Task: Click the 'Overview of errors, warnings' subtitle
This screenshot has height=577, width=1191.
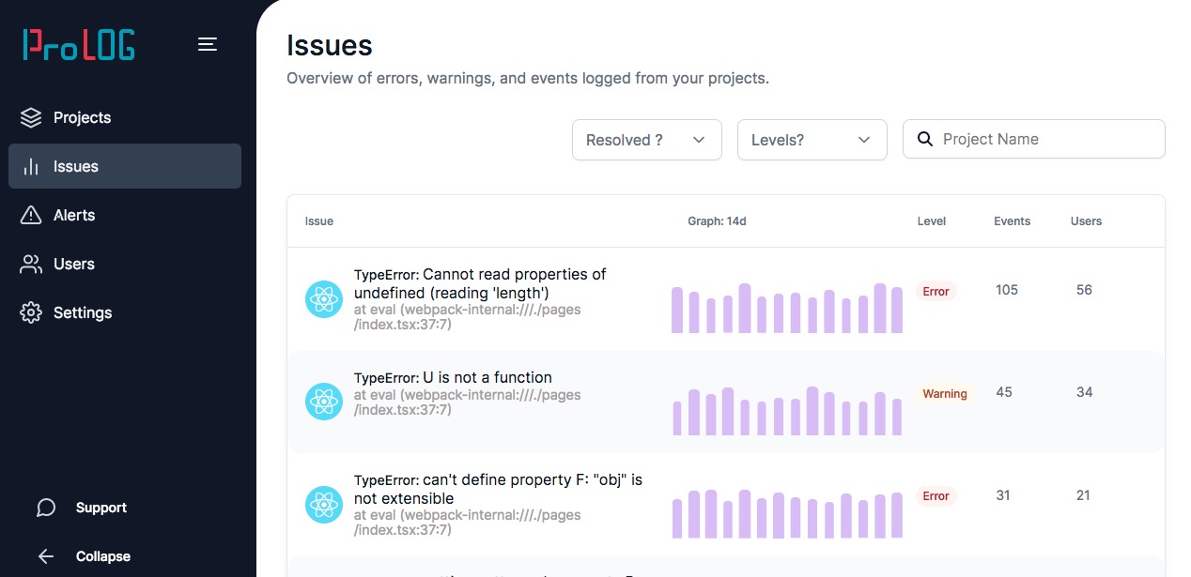Action: (x=528, y=78)
